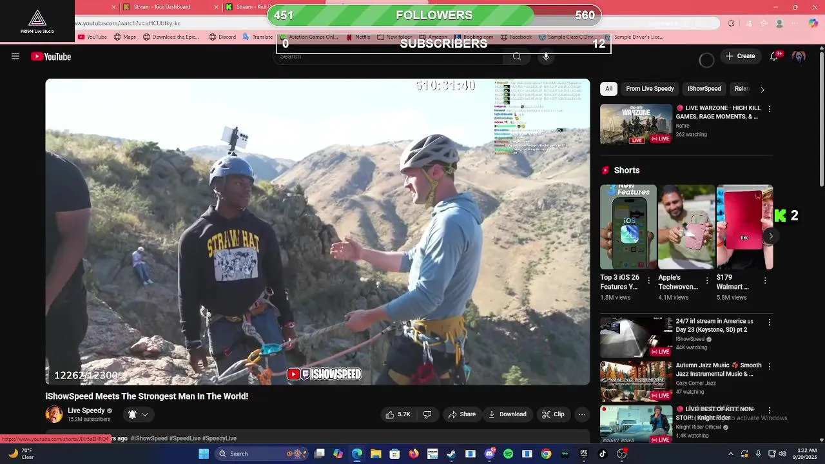Click the browser address bar URL
The height and width of the screenshot is (464, 825).
(x=128, y=23)
